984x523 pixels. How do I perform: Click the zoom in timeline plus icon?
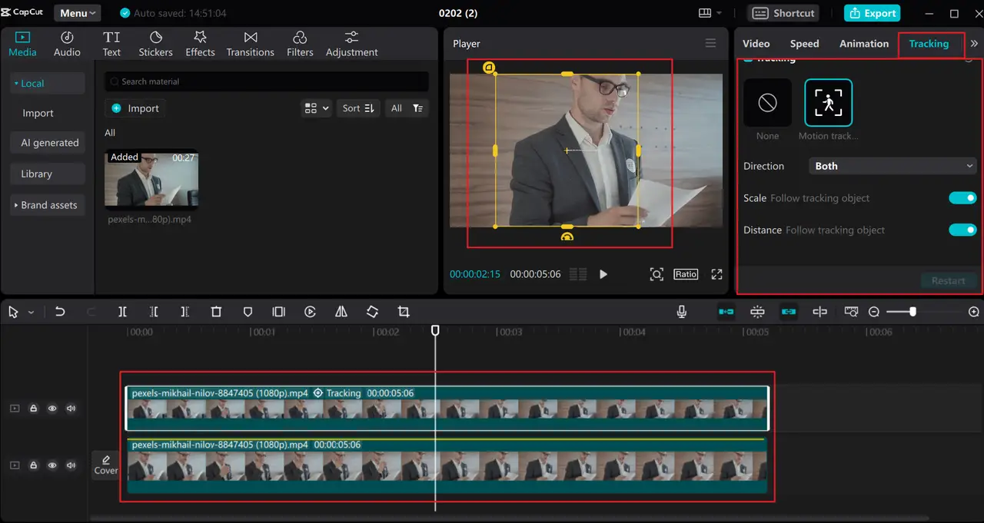(x=973, y=312)
